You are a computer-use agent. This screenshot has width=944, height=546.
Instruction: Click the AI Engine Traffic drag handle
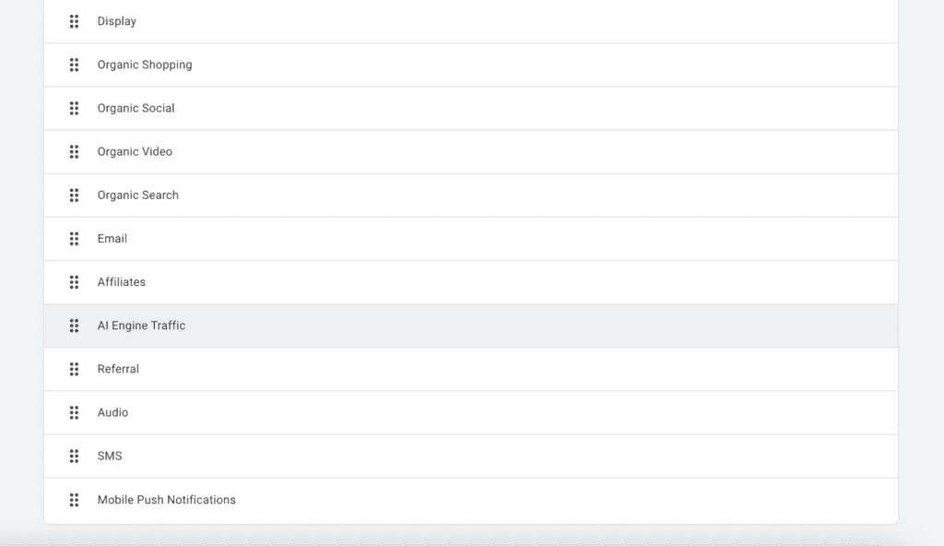(x=74, y=326)
